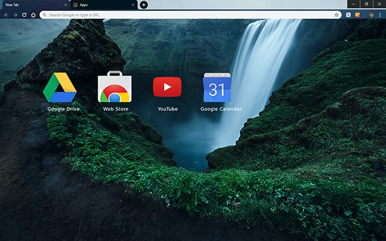Image resolution: width=386 pixels, height=241 pixels.
Task: Click the white S extension icon
Action: click(x=348, y=15)
